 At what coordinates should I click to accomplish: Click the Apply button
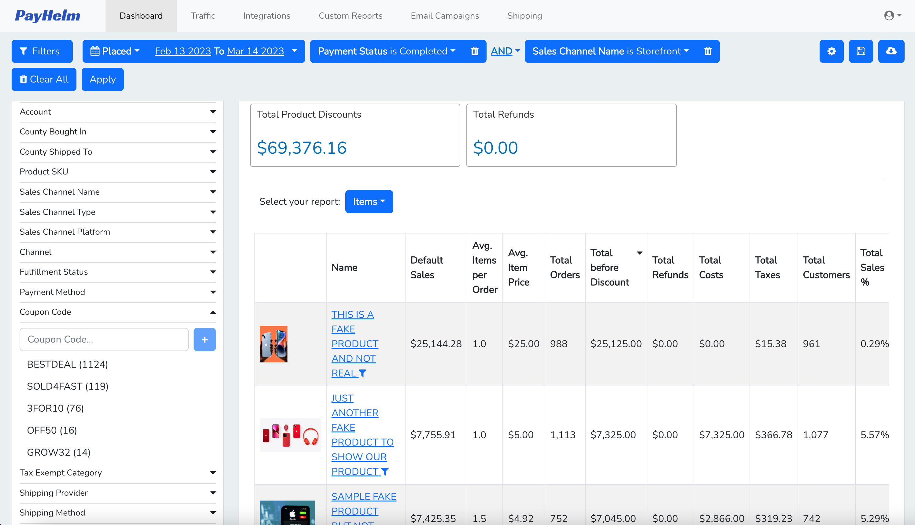pos(102,79)
